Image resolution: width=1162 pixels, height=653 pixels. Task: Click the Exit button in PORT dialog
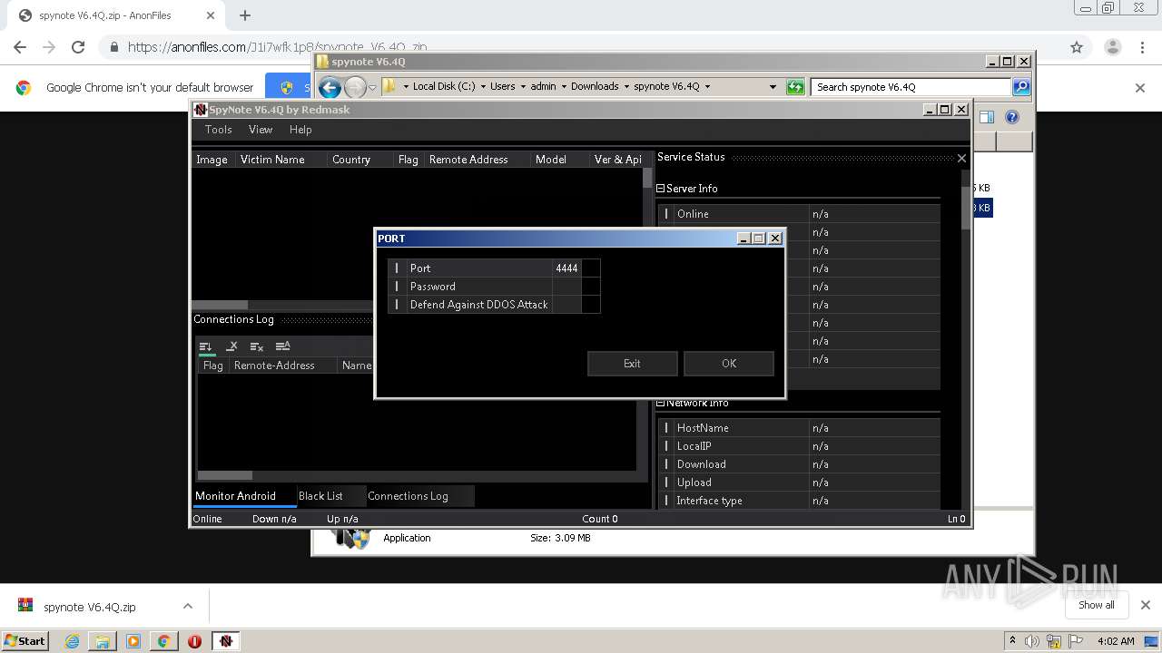[x=632, y=364]
